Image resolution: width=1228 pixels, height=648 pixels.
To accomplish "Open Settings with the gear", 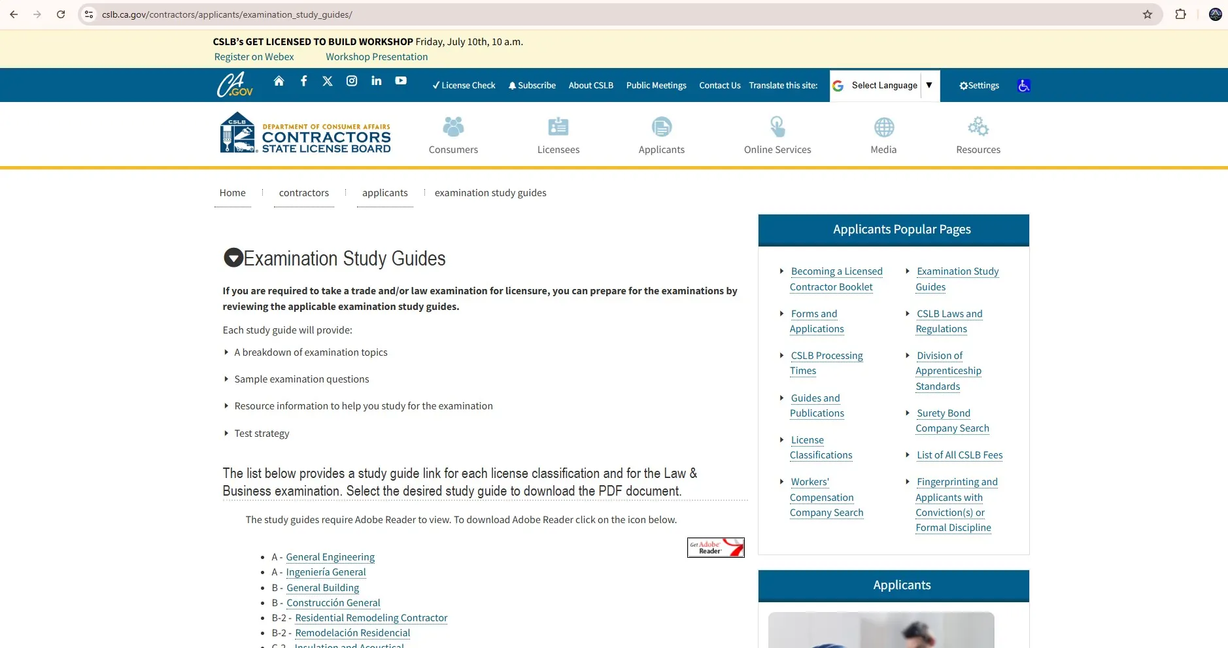I will pyautogui.click(x=979, y=86).
